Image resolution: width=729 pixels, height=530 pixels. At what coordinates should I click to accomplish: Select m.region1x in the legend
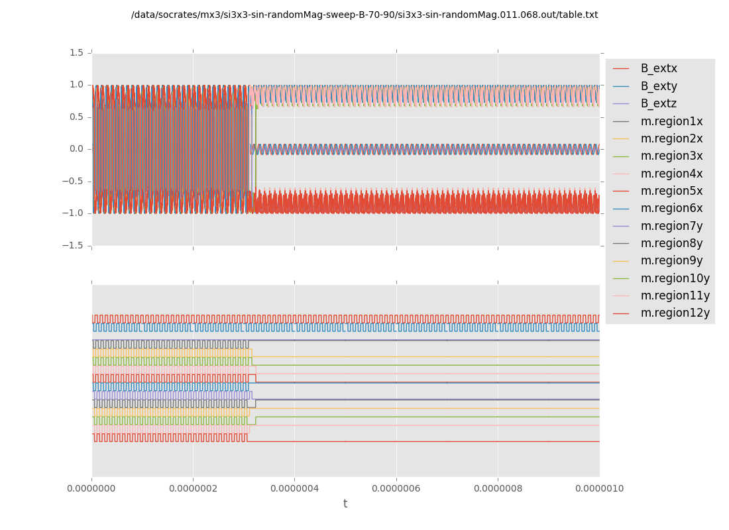pos(671,121)
